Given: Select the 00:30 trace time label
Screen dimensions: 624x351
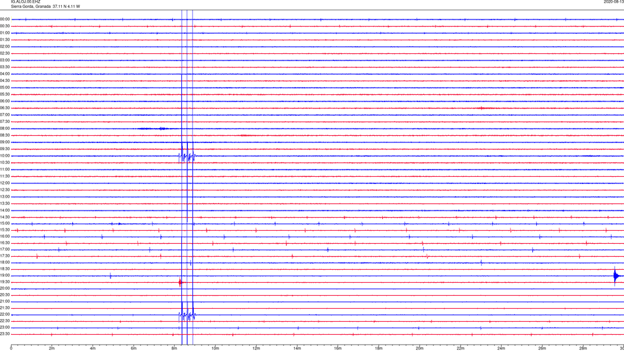Looking at the screenshot, I should point(5,26).
